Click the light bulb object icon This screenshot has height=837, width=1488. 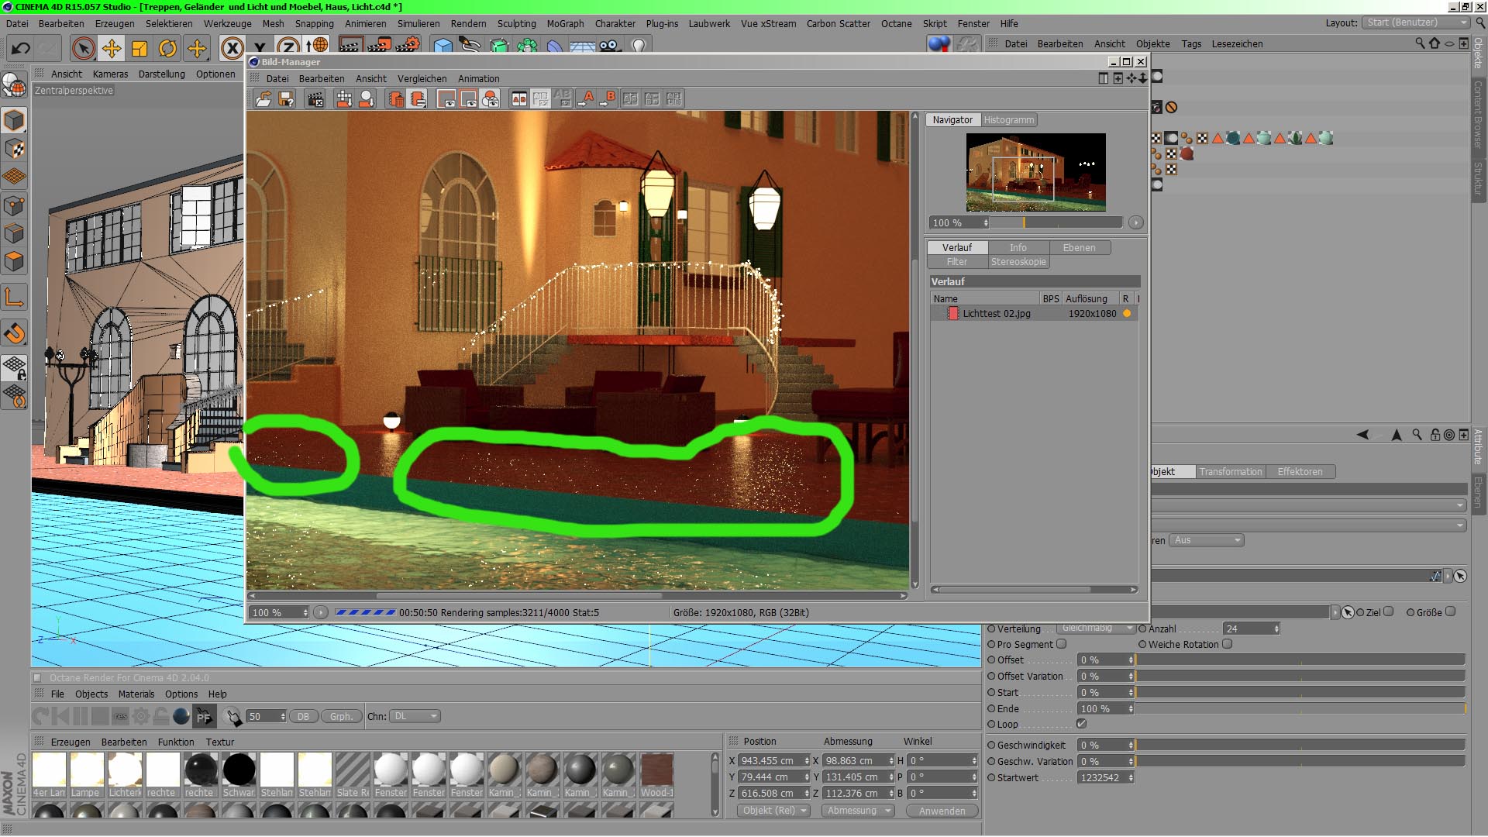pyautogui.click(x=639, y=46)
